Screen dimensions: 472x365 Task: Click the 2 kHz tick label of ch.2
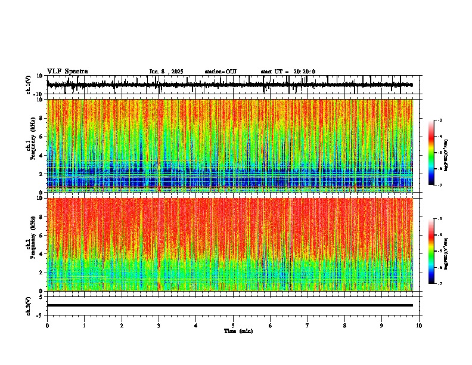[x=42, y=273]
